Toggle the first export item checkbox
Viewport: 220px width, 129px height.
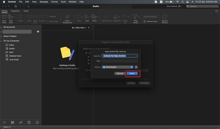coord(89,57)
